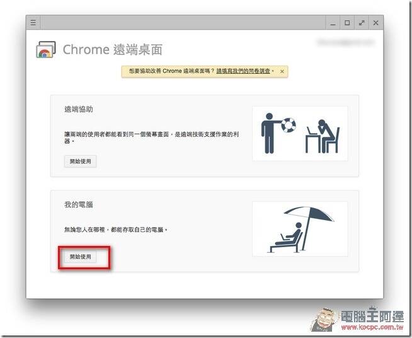Click the 遠端協助 section heading

(79, 109)
